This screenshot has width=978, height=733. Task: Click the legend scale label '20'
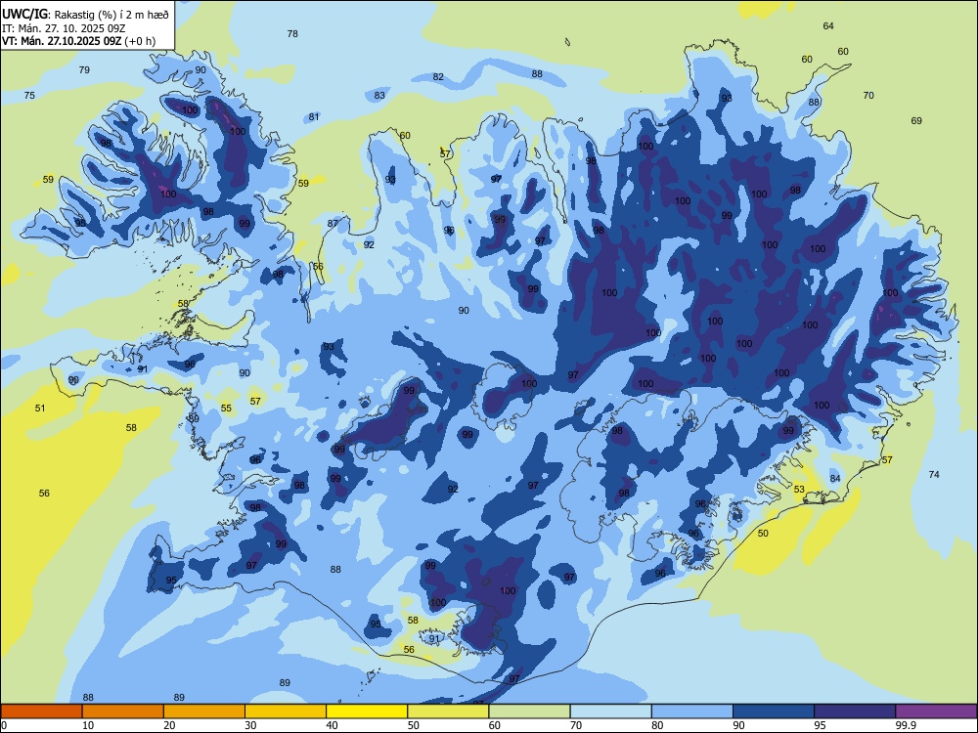pos(169,725)
